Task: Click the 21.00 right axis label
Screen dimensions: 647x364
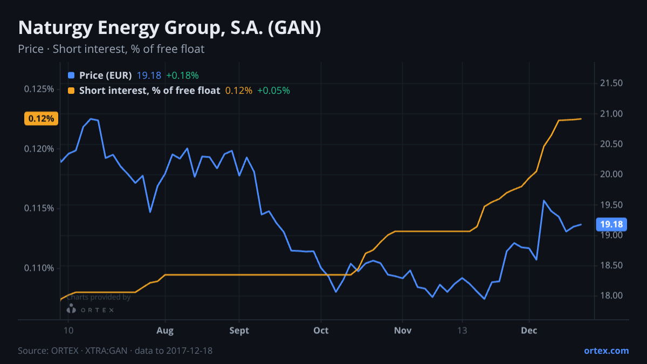Action: [611, 114]
